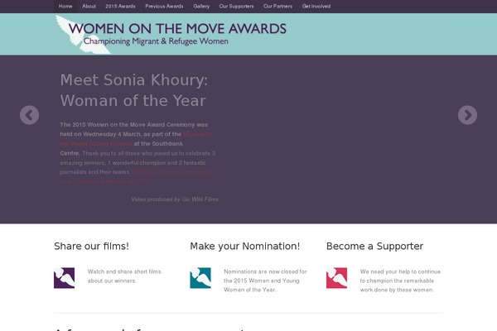Open the About menu item

[89, 7]
